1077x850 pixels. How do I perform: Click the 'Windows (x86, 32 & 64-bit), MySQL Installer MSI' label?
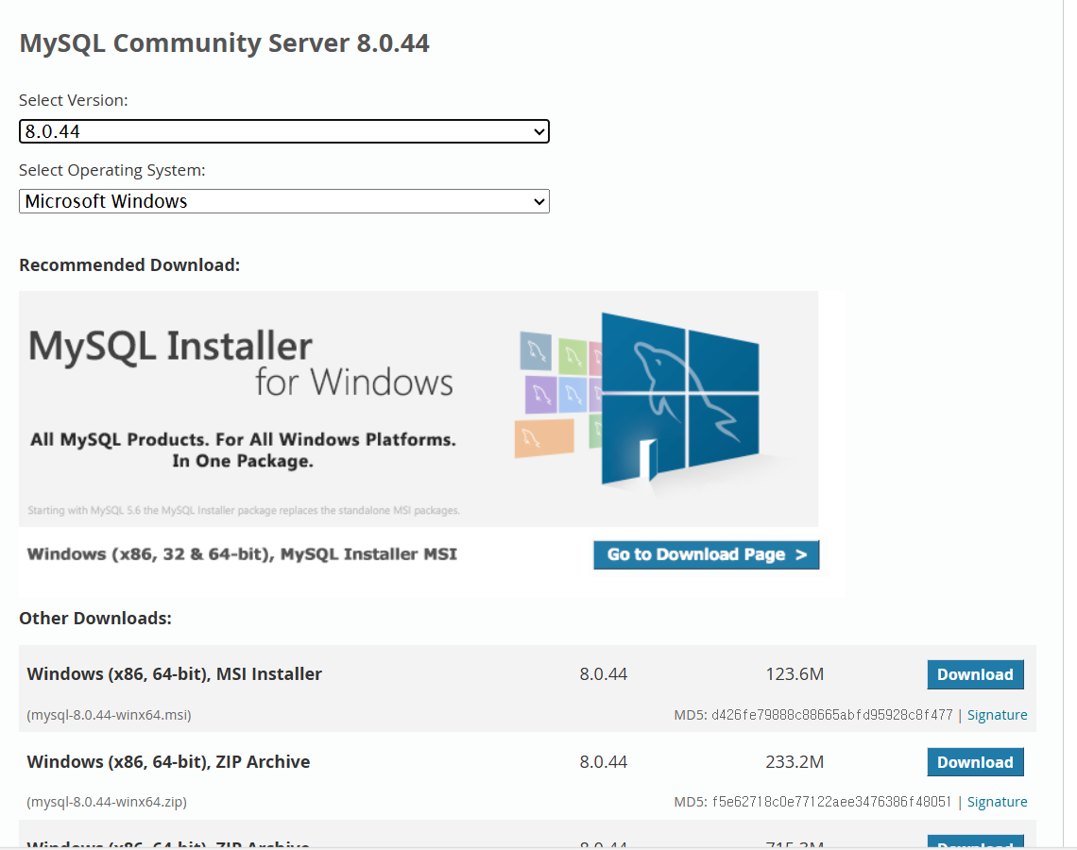coord(242,554)
